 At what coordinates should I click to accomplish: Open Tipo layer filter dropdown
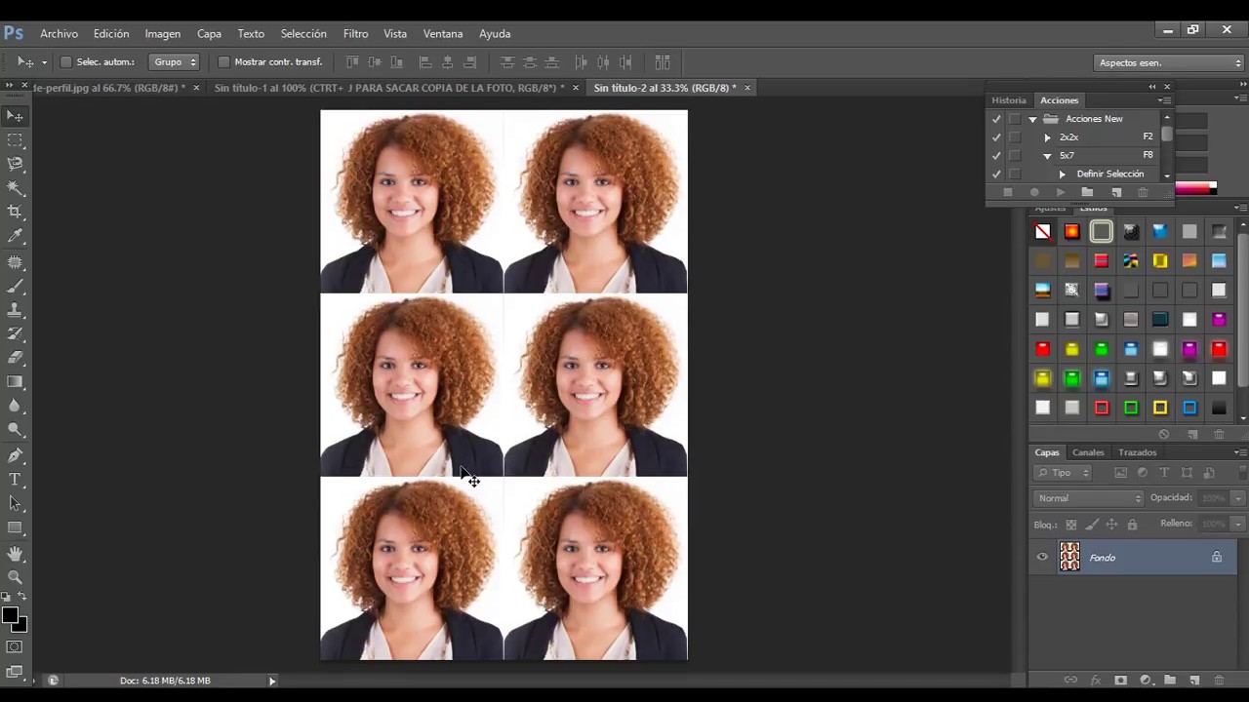point(1063,473)
